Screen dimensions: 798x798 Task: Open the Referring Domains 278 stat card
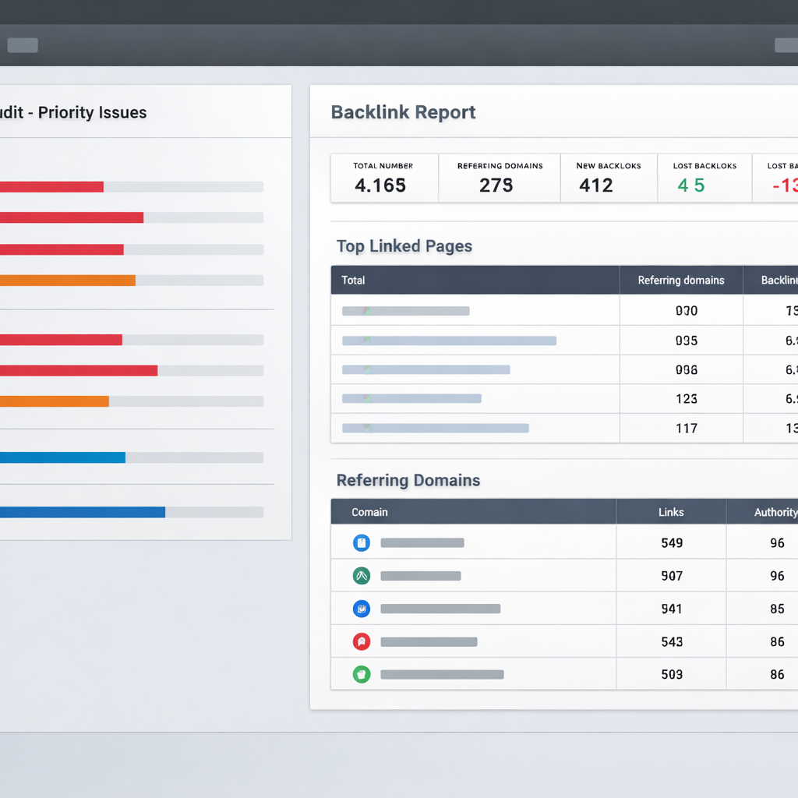point(500,178)
